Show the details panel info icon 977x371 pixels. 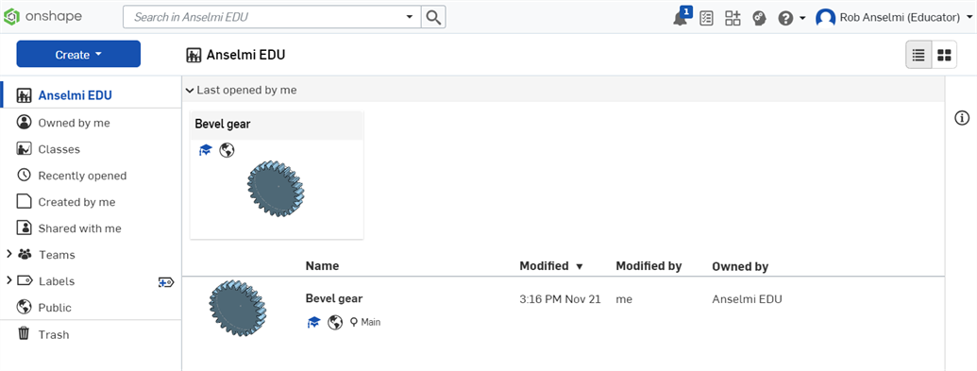click(x=962, y=118)
